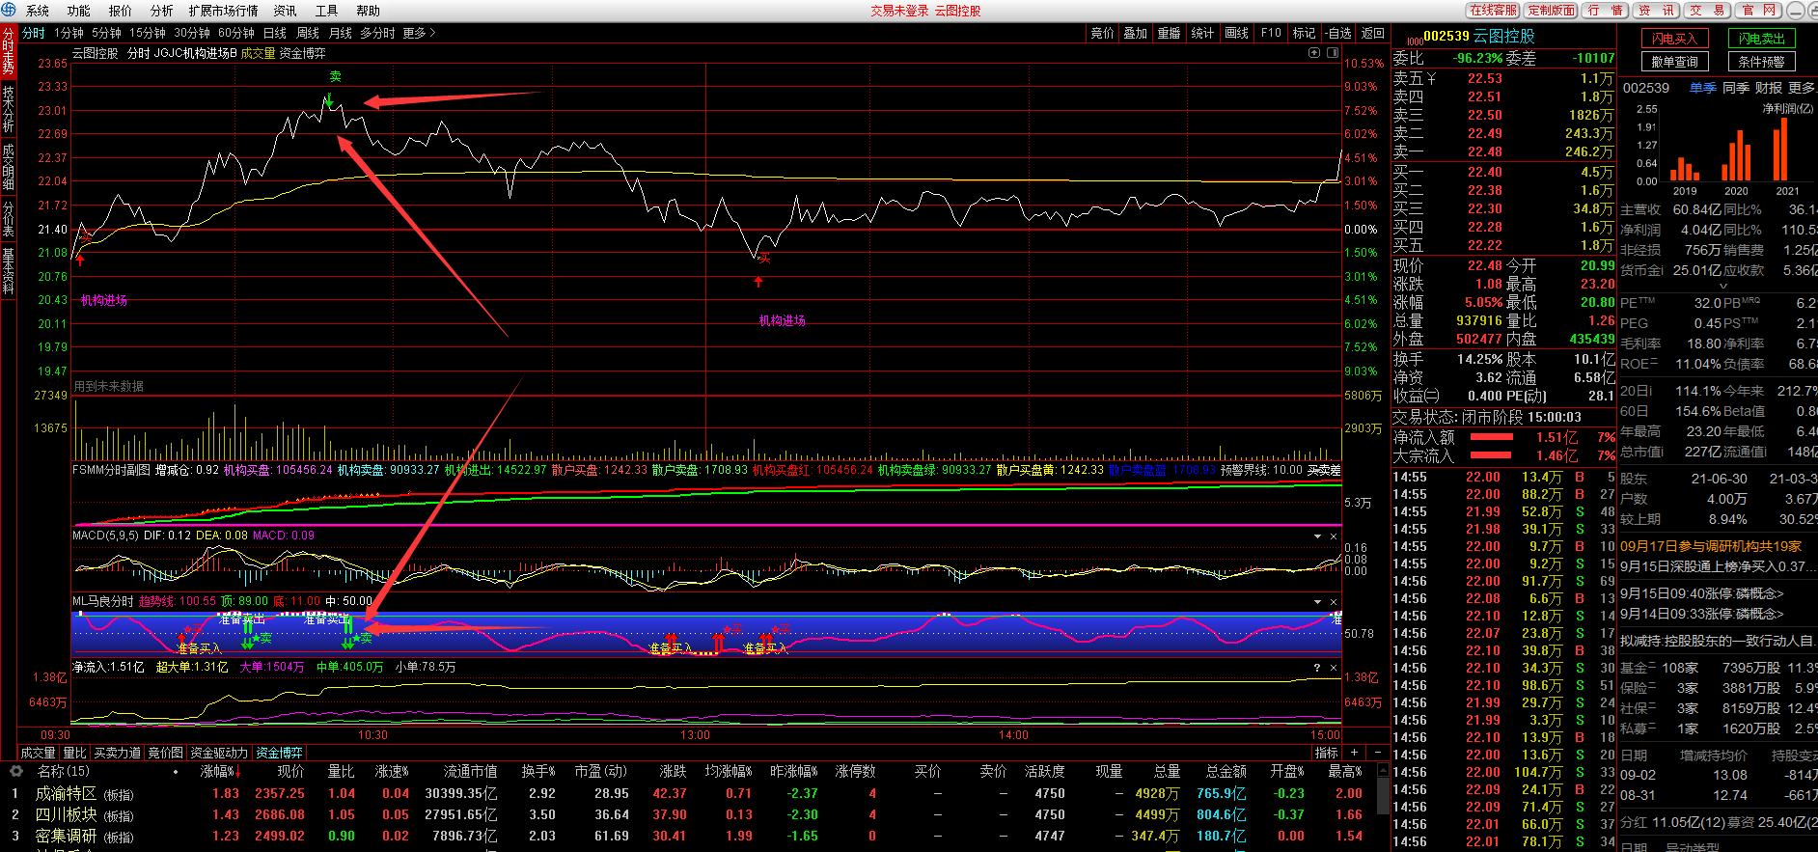
Task: Click the chart side-panel layout icon
Action: (x=1332, y=53)
